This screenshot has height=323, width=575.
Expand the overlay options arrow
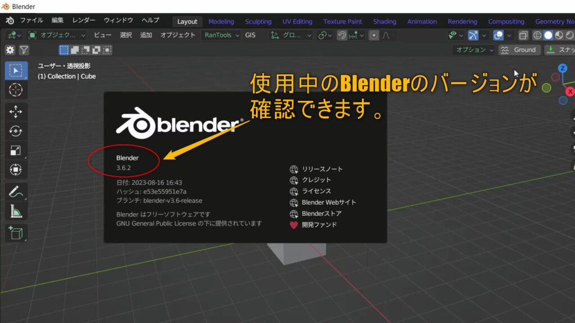[x=509, y=35]
